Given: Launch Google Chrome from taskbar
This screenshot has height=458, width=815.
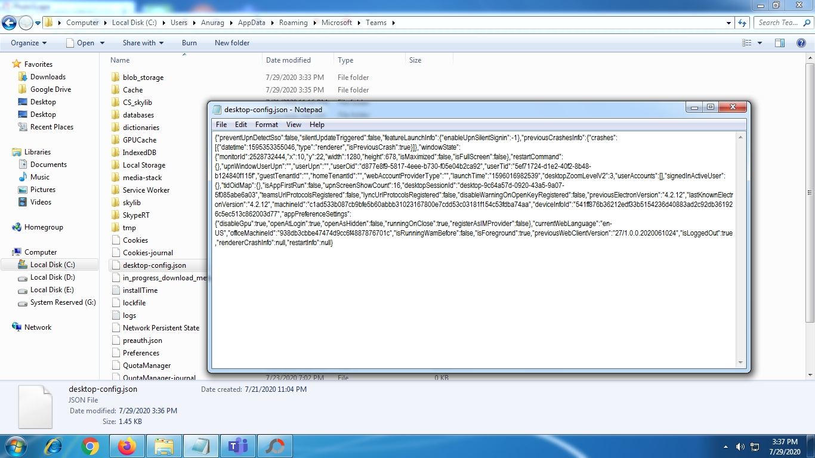Looking at the screenshot, I should click(91, 446).
